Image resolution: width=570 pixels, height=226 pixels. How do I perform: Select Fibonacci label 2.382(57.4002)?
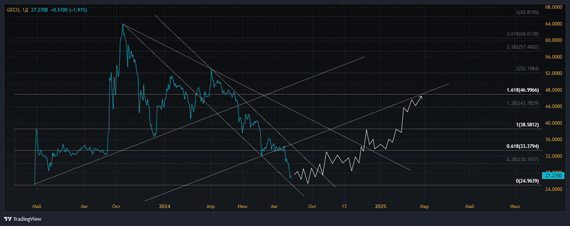tap(522, 47)
